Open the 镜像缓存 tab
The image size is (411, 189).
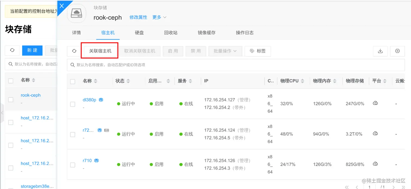pos(207,33)
